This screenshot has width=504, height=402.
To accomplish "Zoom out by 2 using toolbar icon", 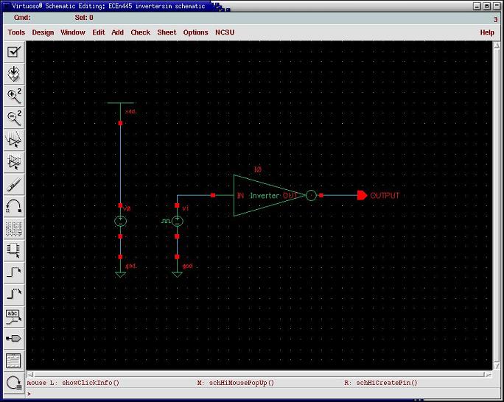I will (14, 117).
